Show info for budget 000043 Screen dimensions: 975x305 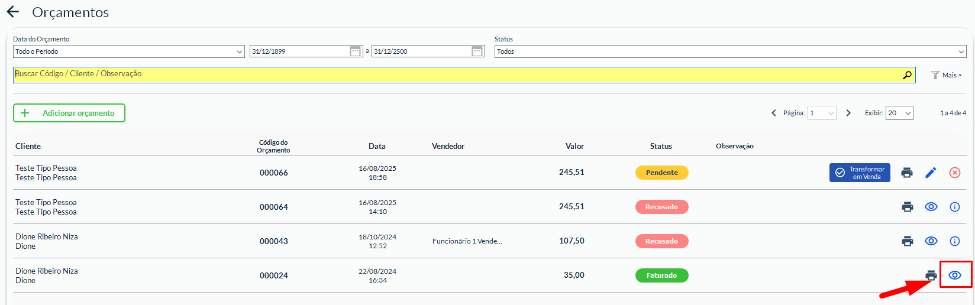point(955,241)
